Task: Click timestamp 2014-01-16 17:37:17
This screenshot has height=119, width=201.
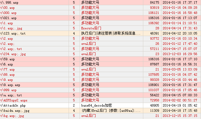Action: point(180,2)
